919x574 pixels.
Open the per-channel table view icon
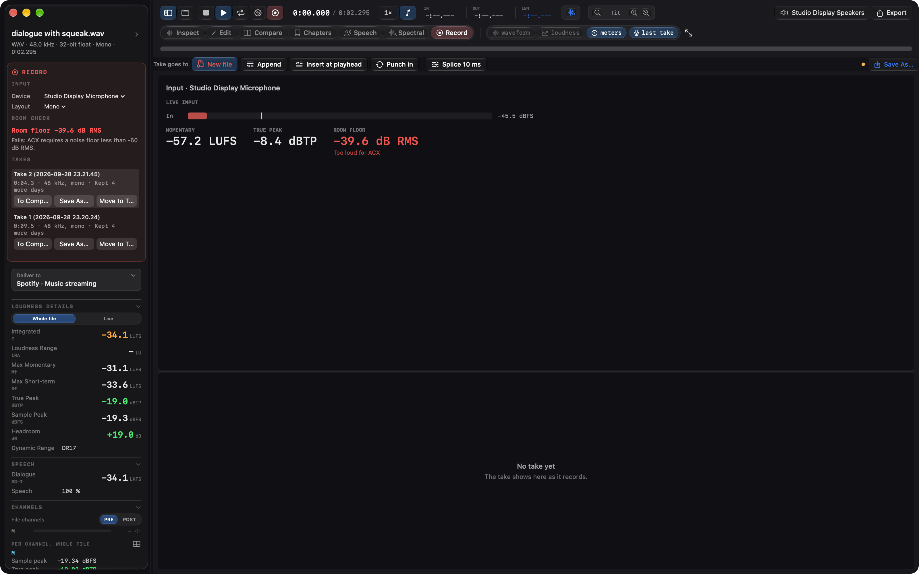[x=137, y=544]
